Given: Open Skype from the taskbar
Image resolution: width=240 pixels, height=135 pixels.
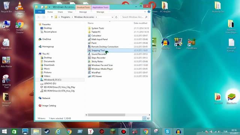Looking at the screenshot, I should (x=167, y=132).
